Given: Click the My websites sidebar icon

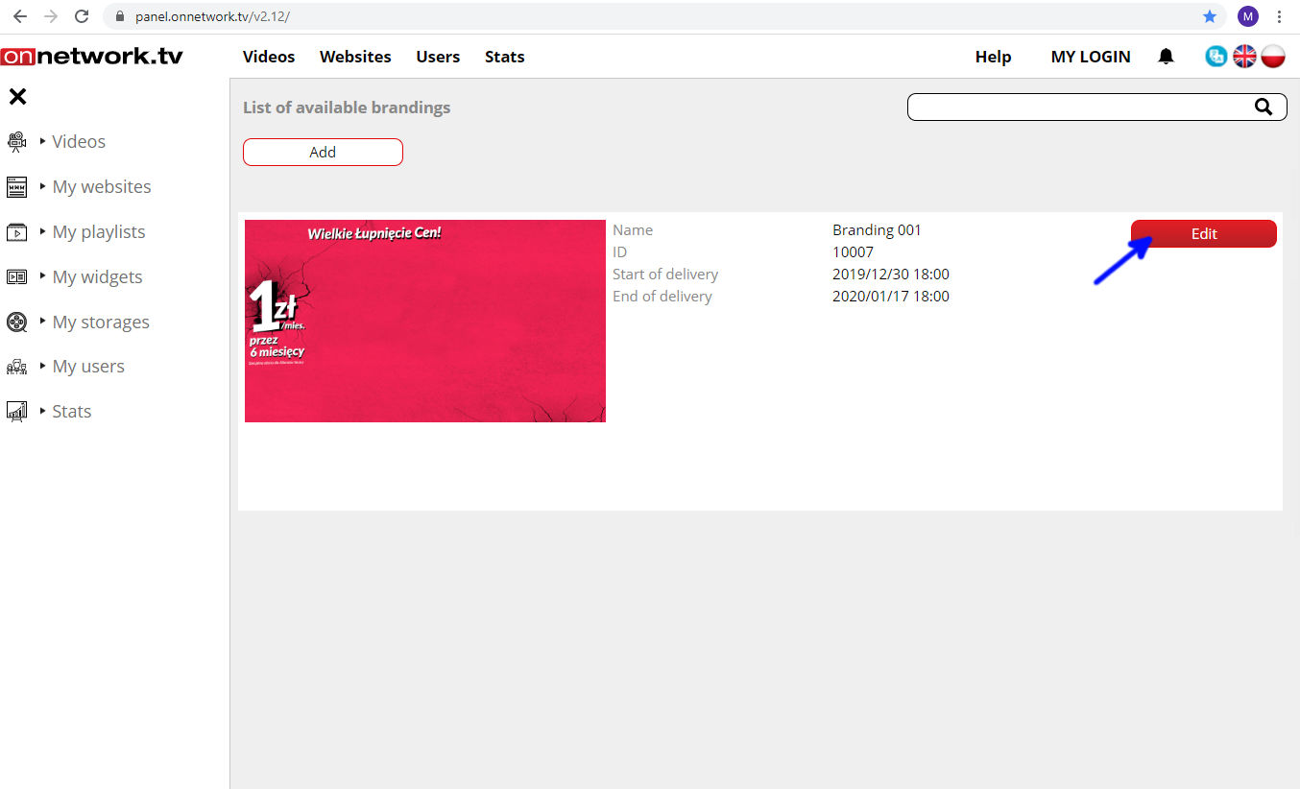Looking at the screenshot, I should pyautogui.click(x=16, y=187).
